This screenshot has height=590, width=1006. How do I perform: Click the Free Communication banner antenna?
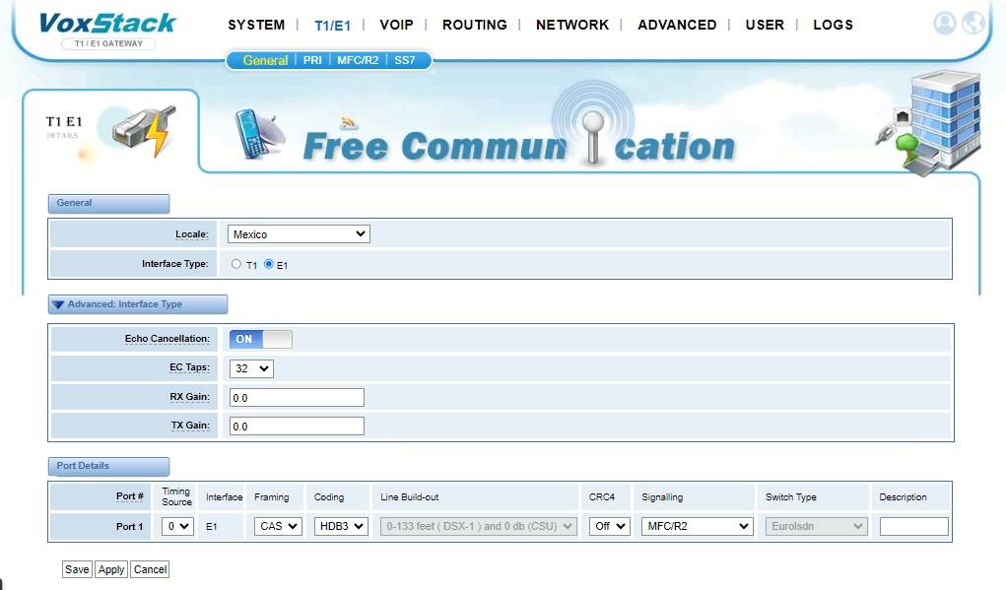point(589,128)
